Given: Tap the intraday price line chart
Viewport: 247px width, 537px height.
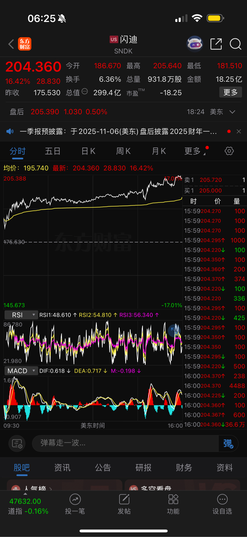Looking at the screenshot, I should (x=93, y=242).
